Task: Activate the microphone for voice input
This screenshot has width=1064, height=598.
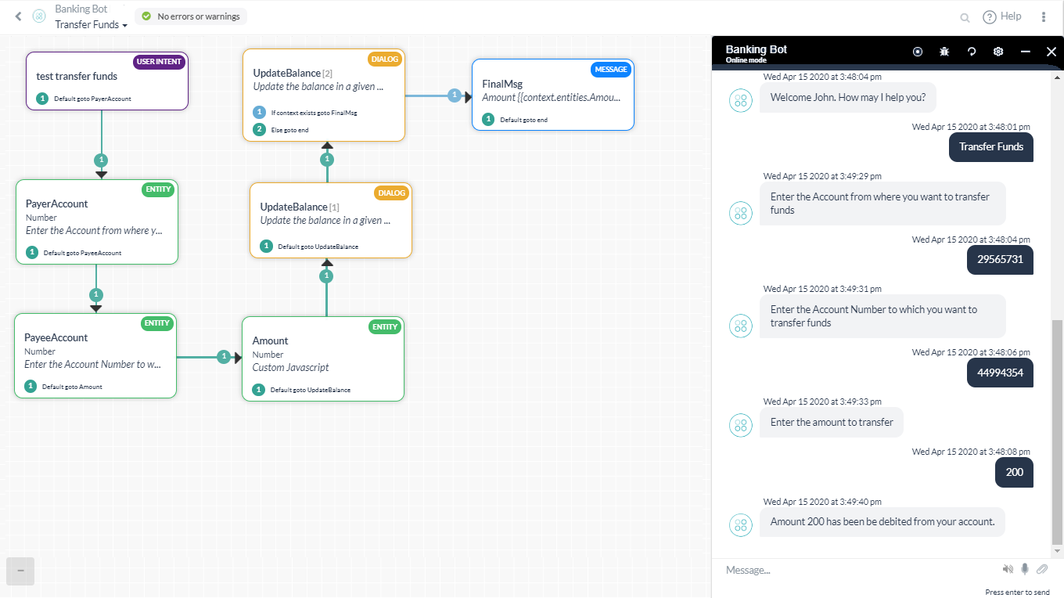Action: 1025,569
